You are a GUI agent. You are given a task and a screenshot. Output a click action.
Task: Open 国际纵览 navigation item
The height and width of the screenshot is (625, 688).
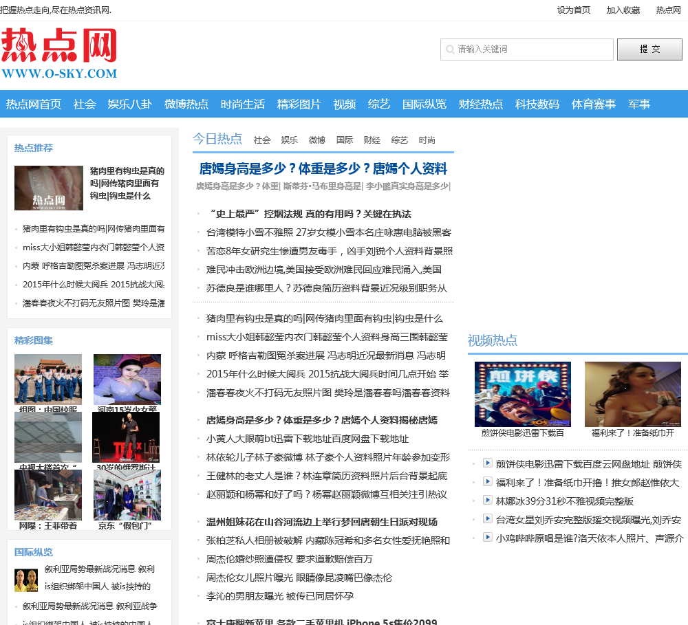coord(424,104)
